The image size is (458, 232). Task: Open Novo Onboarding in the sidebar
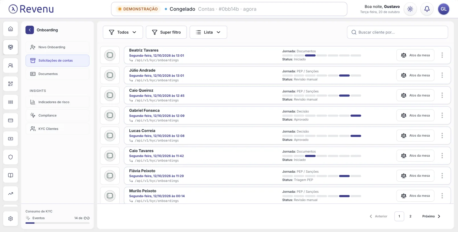[x=57, y=47]
